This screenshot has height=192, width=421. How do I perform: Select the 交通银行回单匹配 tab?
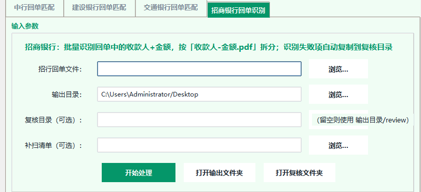coord(171,8)
